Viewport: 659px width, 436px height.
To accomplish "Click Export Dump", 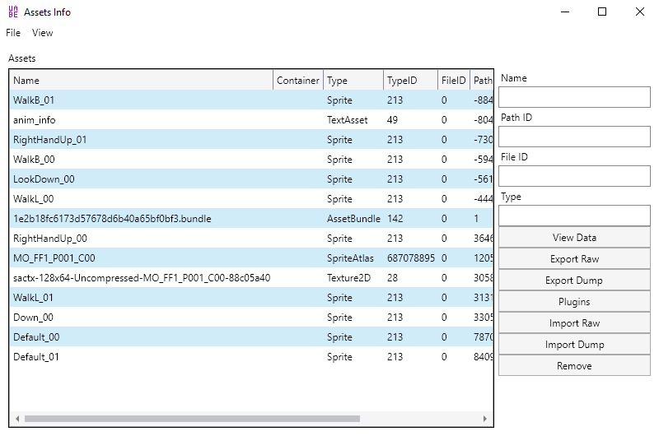I will (x=574, y=281).
